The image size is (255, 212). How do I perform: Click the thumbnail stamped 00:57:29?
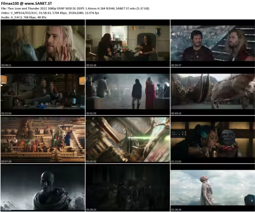click(x=43, y=139)
